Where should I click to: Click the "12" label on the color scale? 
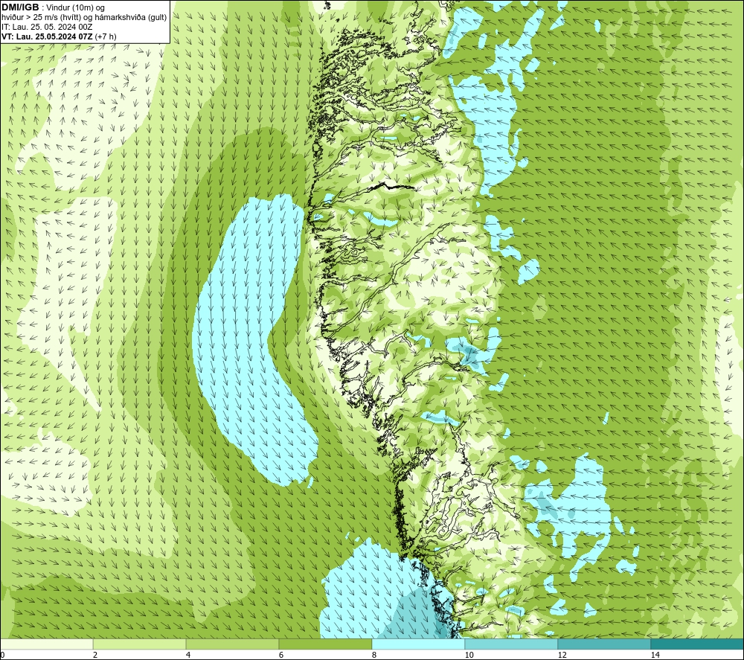pos(562,655)
